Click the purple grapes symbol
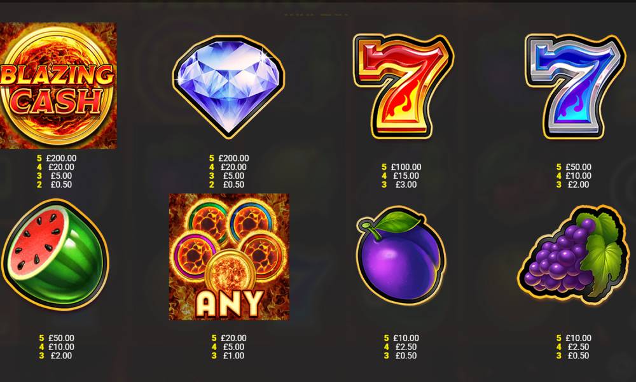This screenshot has width=636, height=382. tap(573, 254)
